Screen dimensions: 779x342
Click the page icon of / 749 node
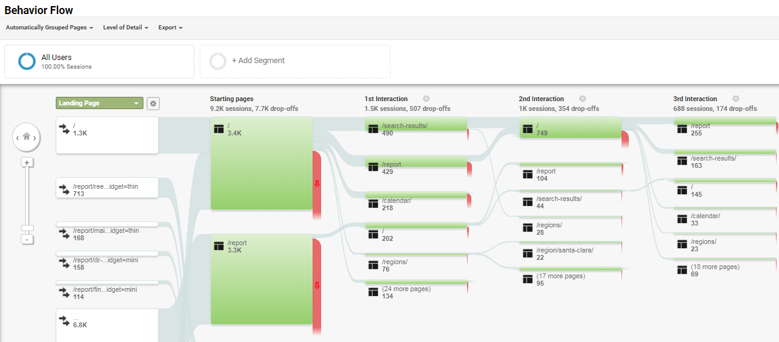coord(527,129)
